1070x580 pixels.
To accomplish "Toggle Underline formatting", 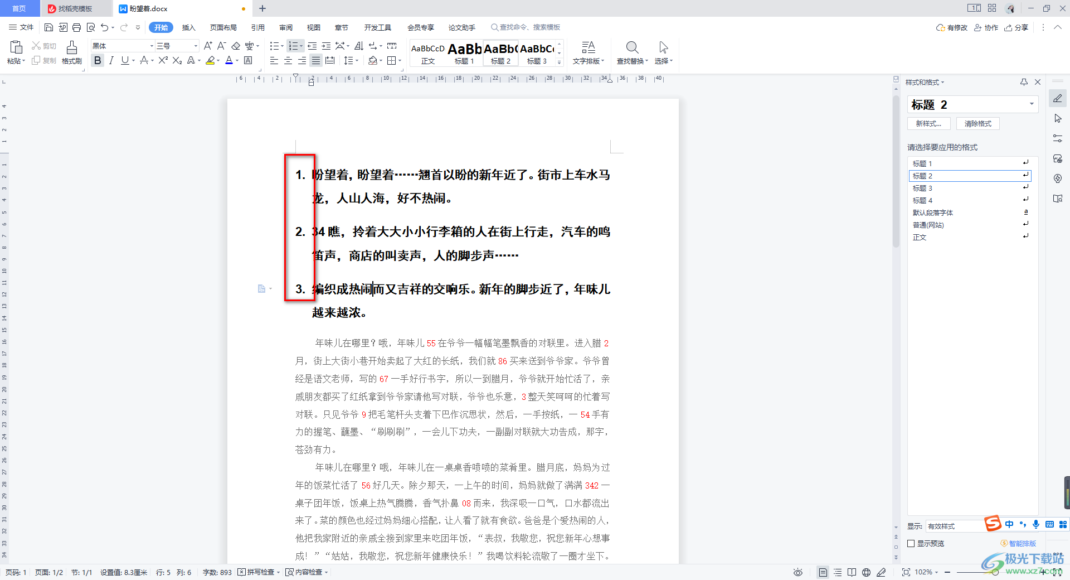I will click(x=124, y=60).
